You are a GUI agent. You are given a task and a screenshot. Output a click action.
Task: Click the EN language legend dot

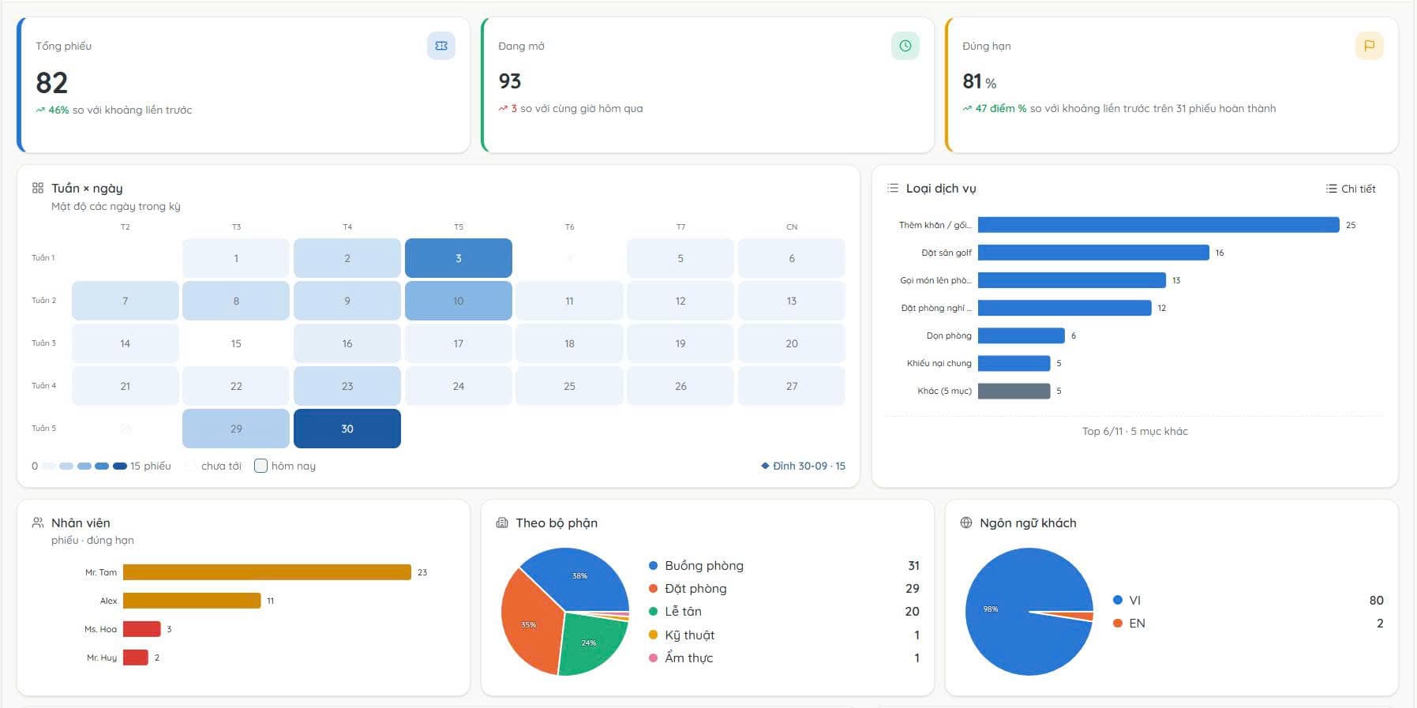click(x=1117, y=623)
